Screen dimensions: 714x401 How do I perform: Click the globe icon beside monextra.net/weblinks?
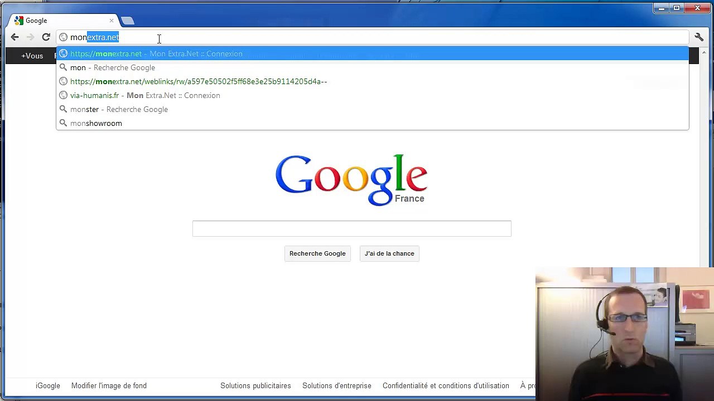tap(63, 81)
